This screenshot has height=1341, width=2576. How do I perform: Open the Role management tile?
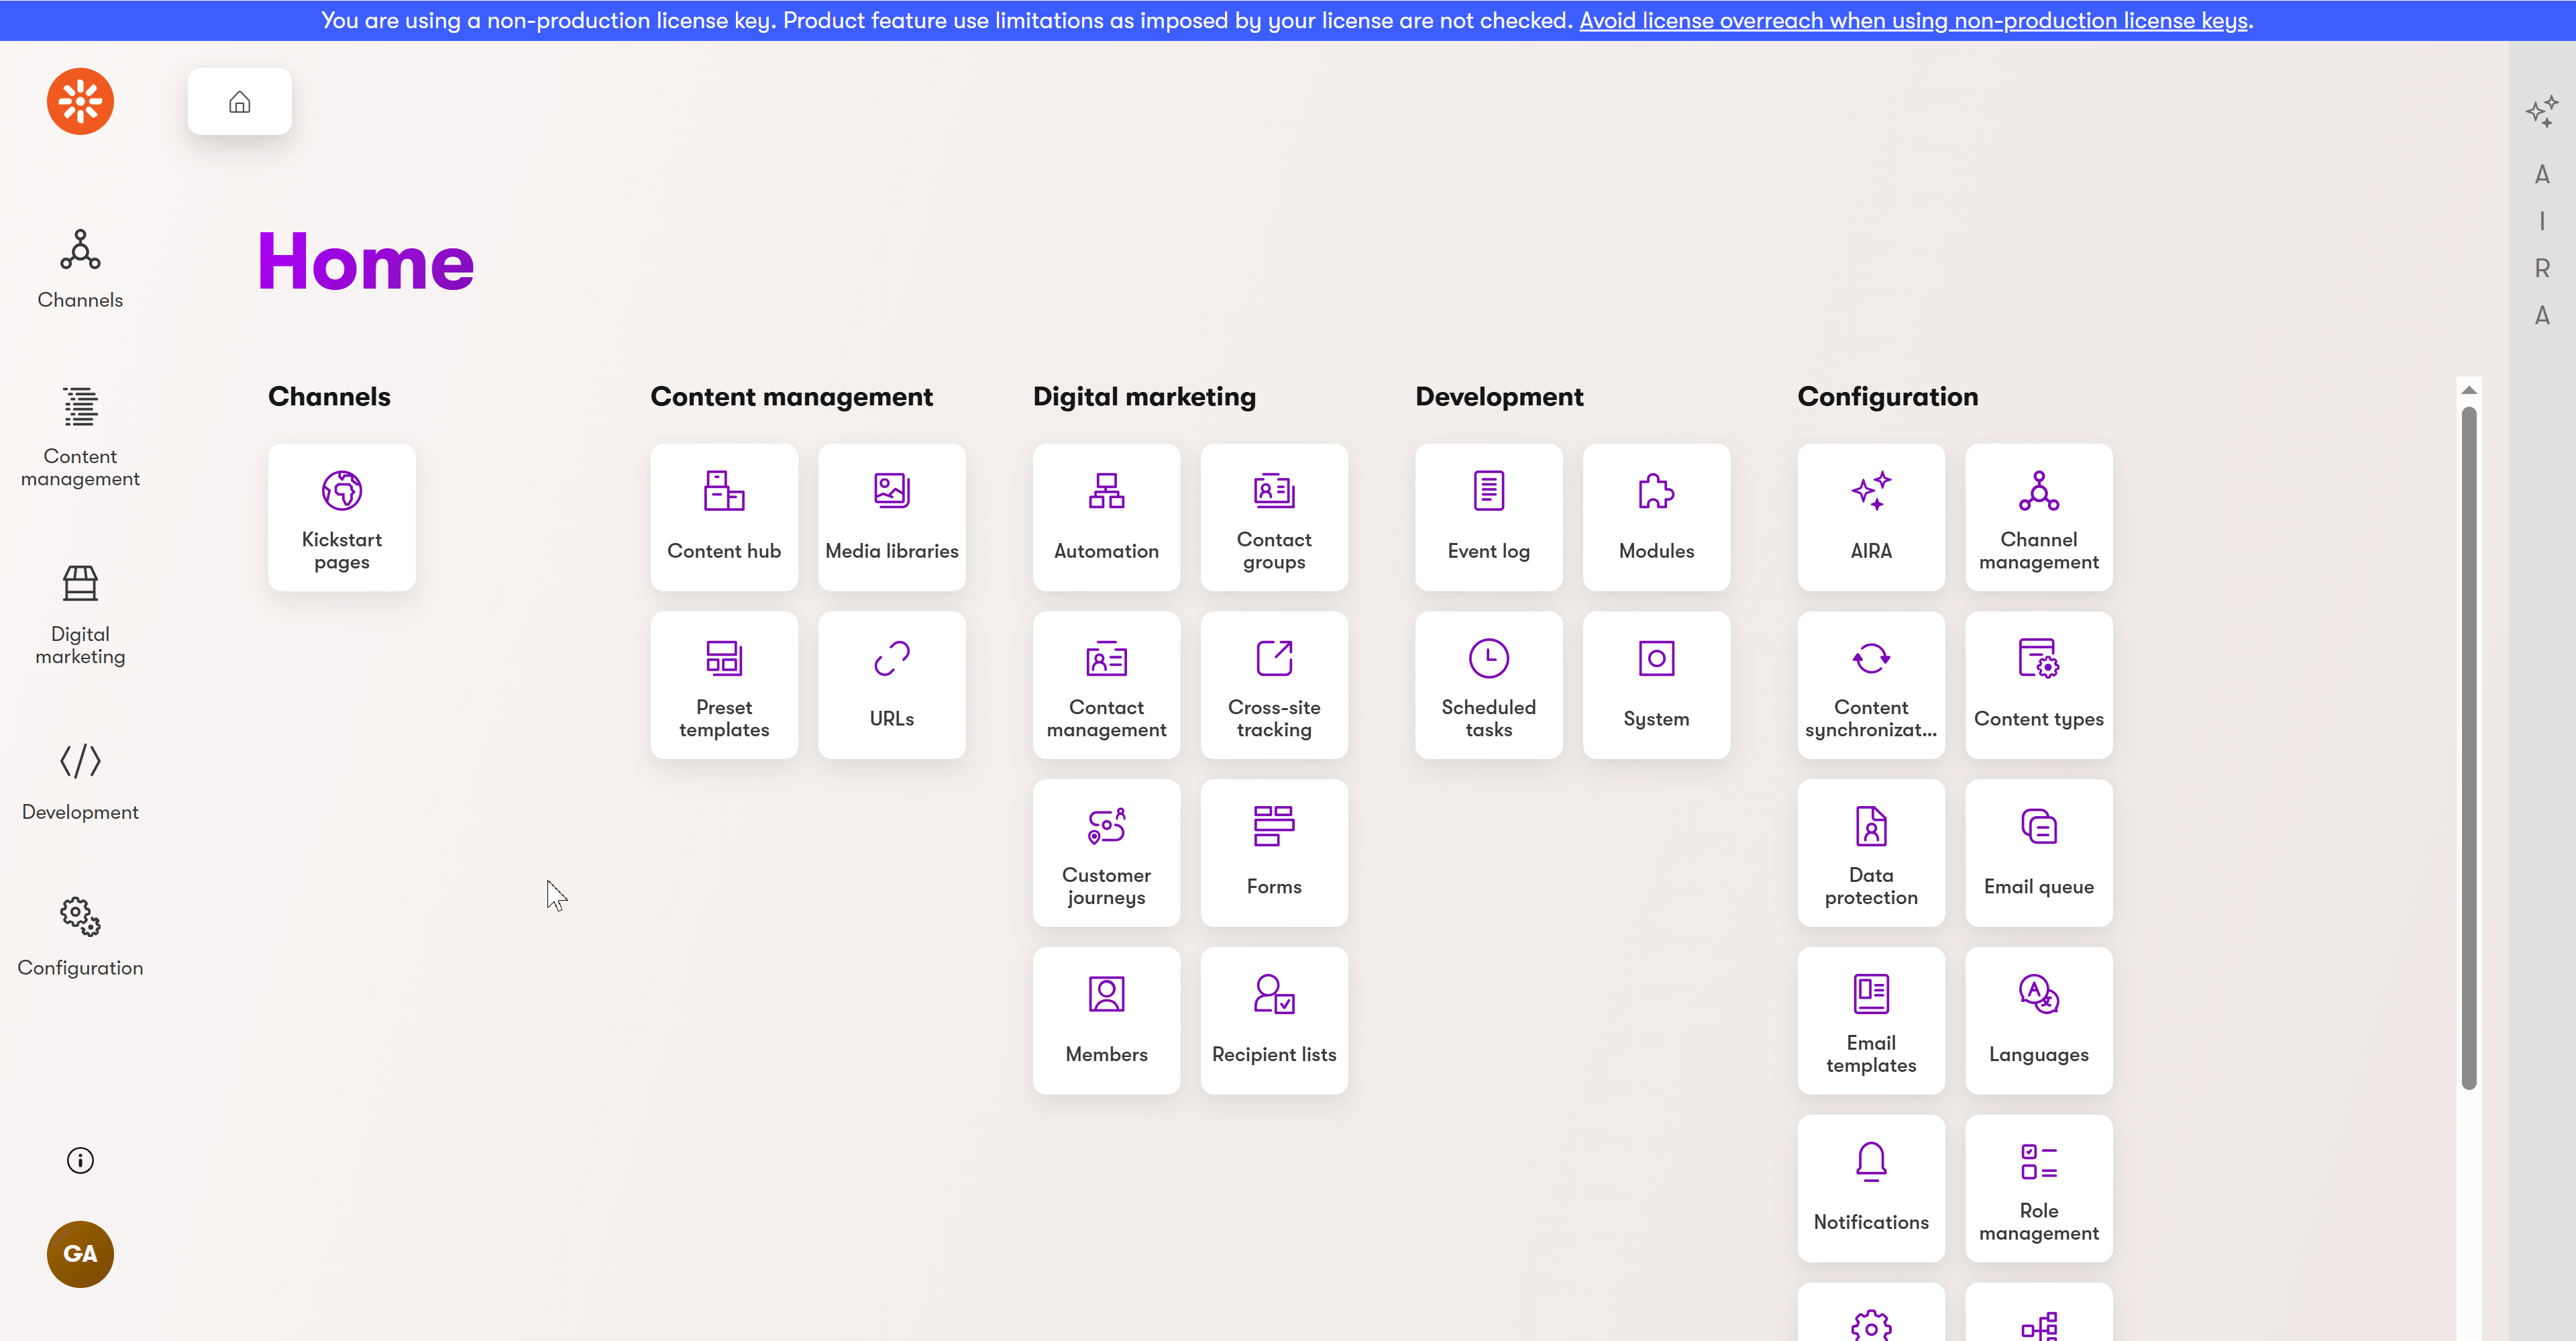[2038, 1188]
